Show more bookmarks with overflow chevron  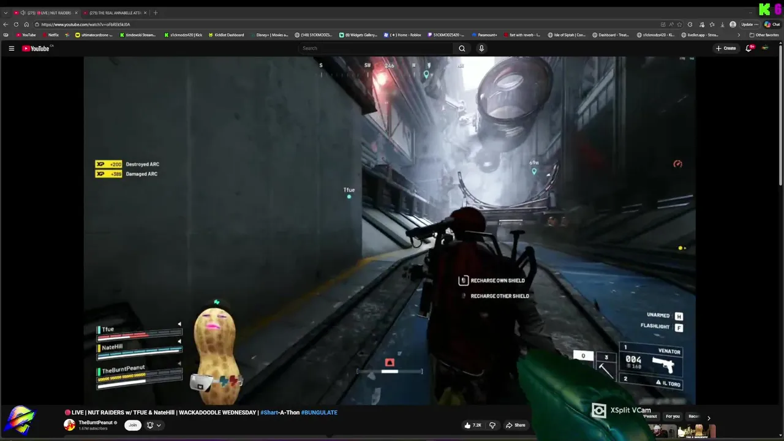pos(738,35)
